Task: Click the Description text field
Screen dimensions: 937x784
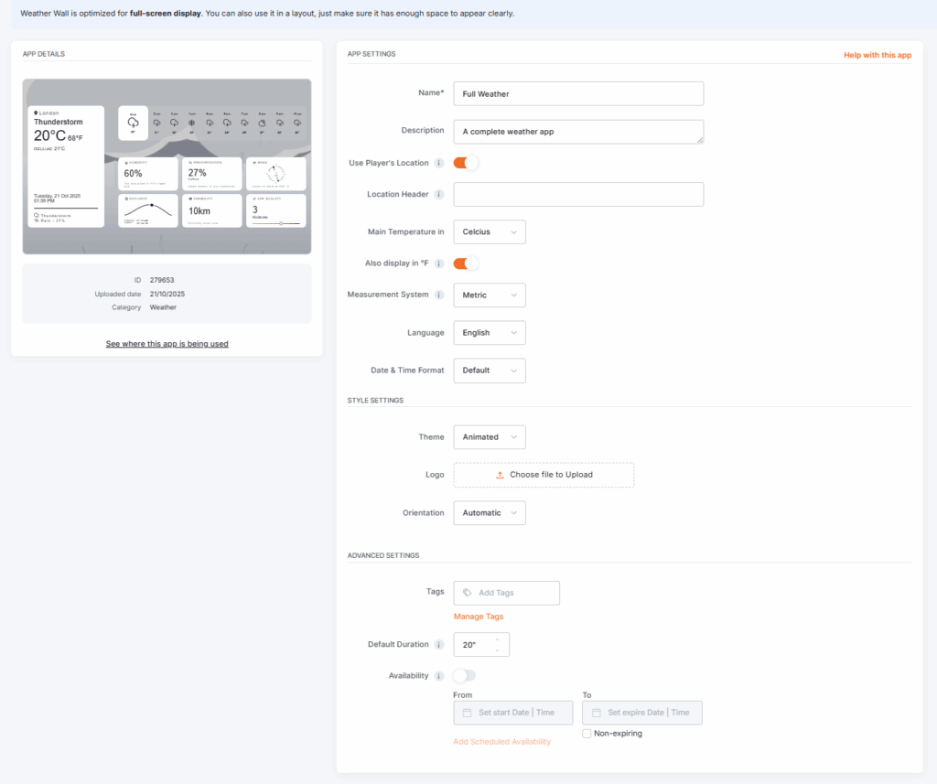Action: (x=577, y=132)
